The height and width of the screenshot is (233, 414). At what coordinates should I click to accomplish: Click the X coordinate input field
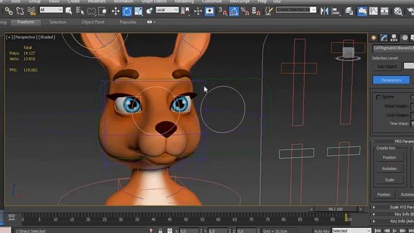tap(189, 231)
